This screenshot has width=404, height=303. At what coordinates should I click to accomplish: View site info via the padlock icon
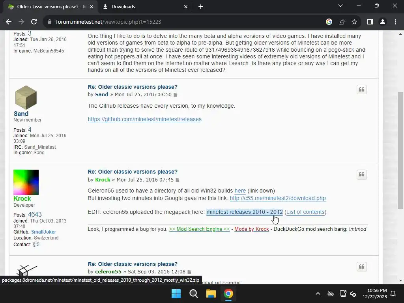pos(50,22)
